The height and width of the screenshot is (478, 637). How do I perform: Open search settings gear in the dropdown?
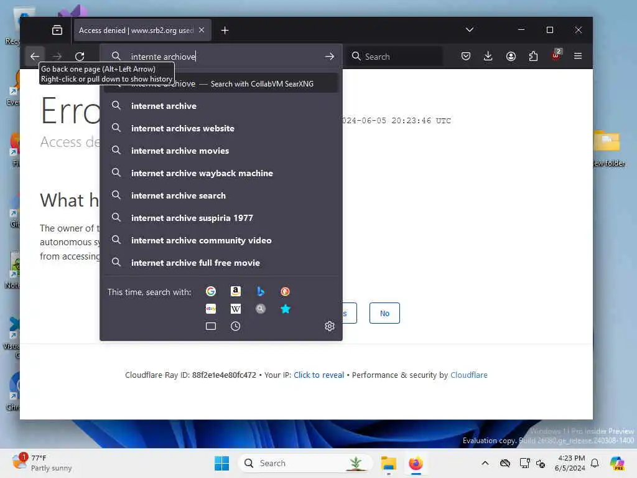330,326
